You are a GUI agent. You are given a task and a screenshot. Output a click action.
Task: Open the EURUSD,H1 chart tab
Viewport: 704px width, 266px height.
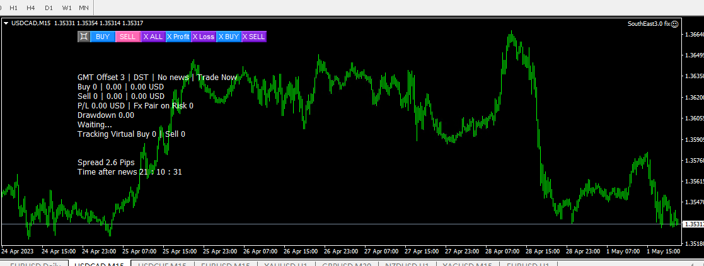point(528,263)
